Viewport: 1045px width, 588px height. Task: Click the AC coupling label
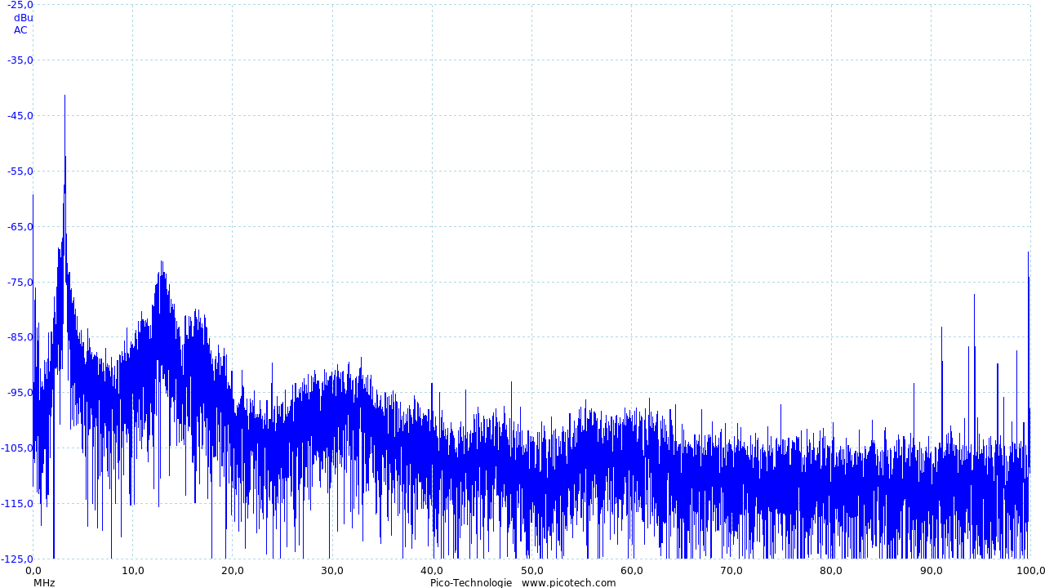point(20,30)
